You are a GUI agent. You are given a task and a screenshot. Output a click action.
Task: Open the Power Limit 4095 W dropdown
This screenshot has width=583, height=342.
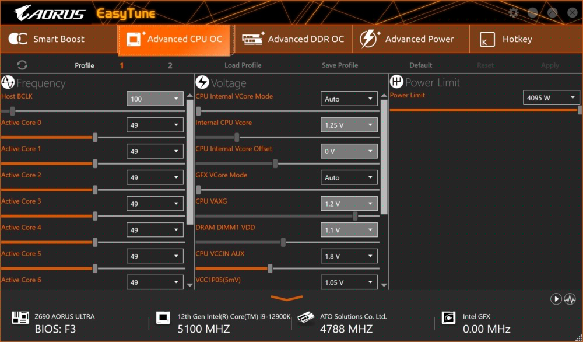(551, 97)
